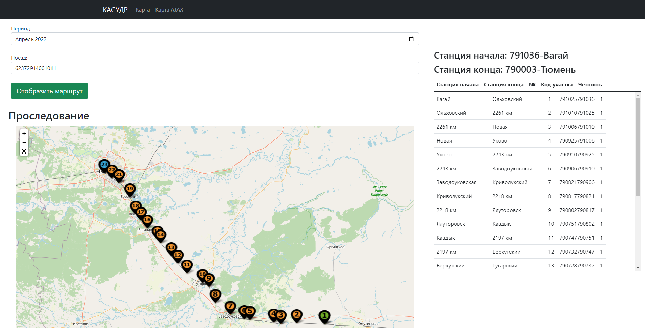
Task: Select map marker 18
Action: [136, 206]
